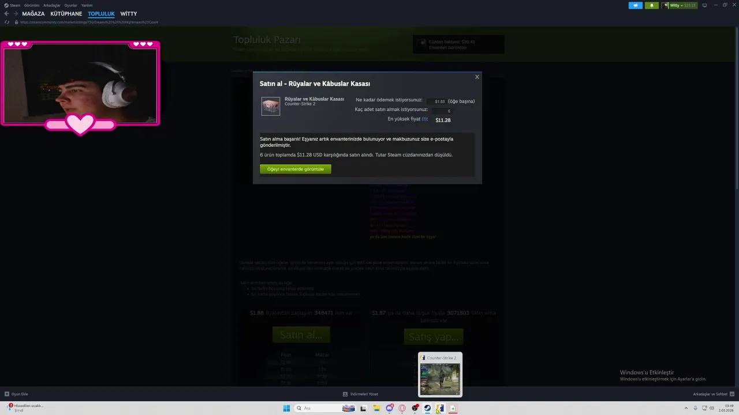Click the black square app taskbar icon
The height and width of the screenshot is (415, 739).
coord(363,408)
